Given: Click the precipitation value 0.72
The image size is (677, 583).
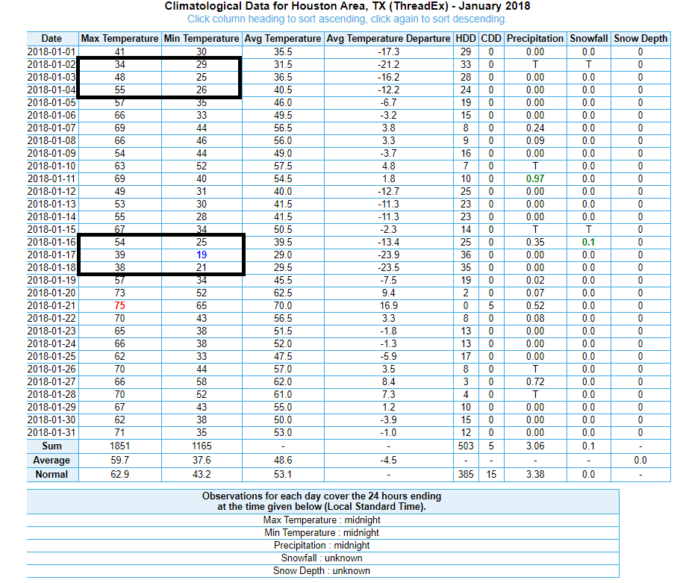Looking at the screenshot, I should (x=535, y=381).
